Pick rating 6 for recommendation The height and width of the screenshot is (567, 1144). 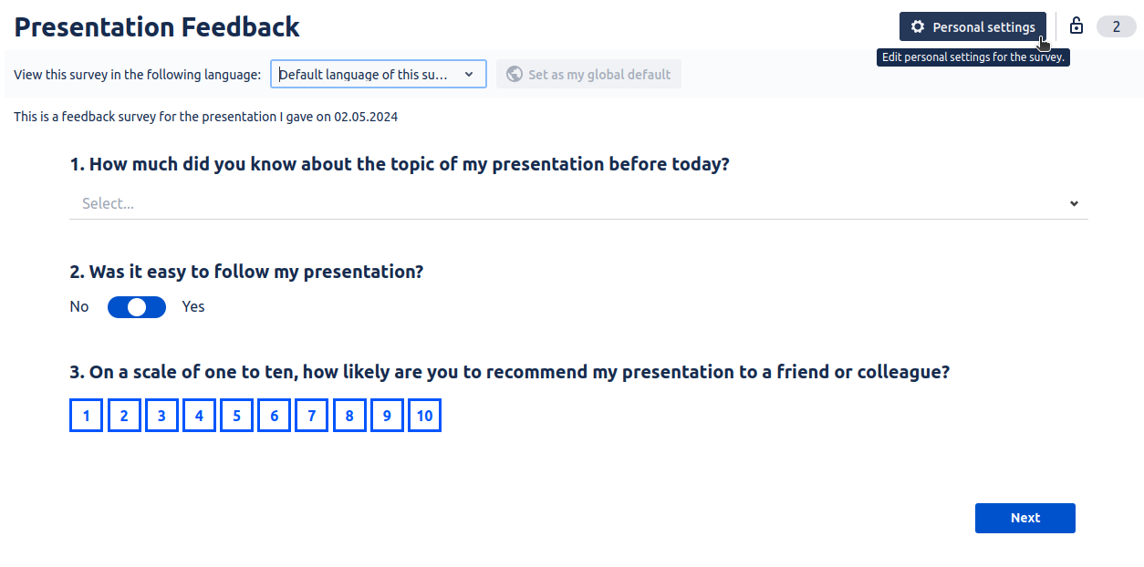(x=274, y=417)
